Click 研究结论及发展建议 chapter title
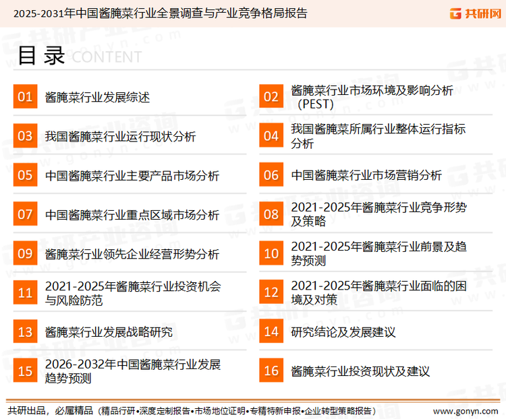This screenshot has height=419, width=506. click(343, 332)
